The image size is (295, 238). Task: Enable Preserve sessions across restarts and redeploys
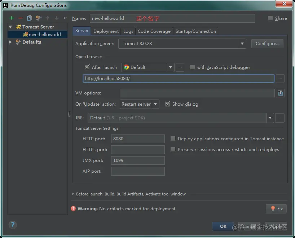[x=173, y=149]
